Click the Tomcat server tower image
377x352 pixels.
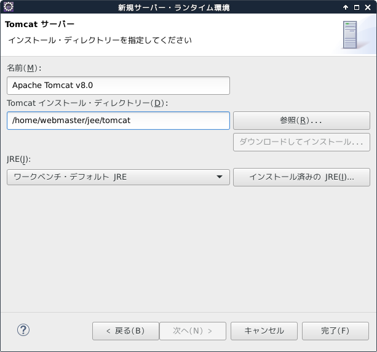tap(350, 34)
